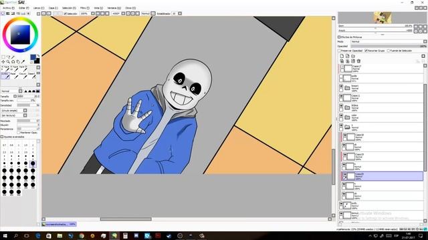
Task: Choose the flat-top brush edge shape
Action: point(38,91)
